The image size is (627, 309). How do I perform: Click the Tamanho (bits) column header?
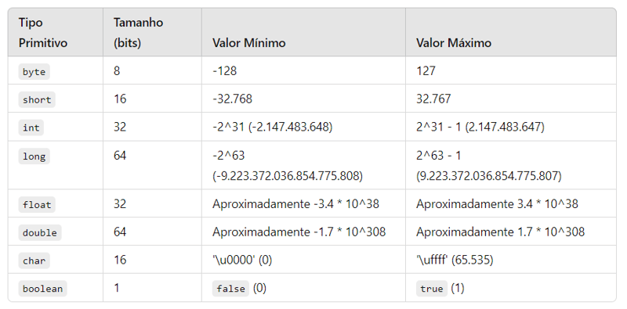point(138,32)
